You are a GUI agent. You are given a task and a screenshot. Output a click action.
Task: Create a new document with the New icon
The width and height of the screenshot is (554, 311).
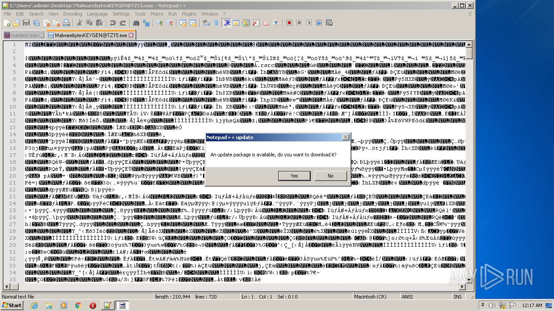7,23
